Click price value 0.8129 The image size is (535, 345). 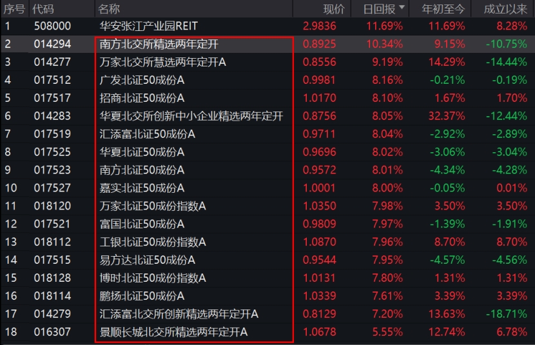click(319, 314)
